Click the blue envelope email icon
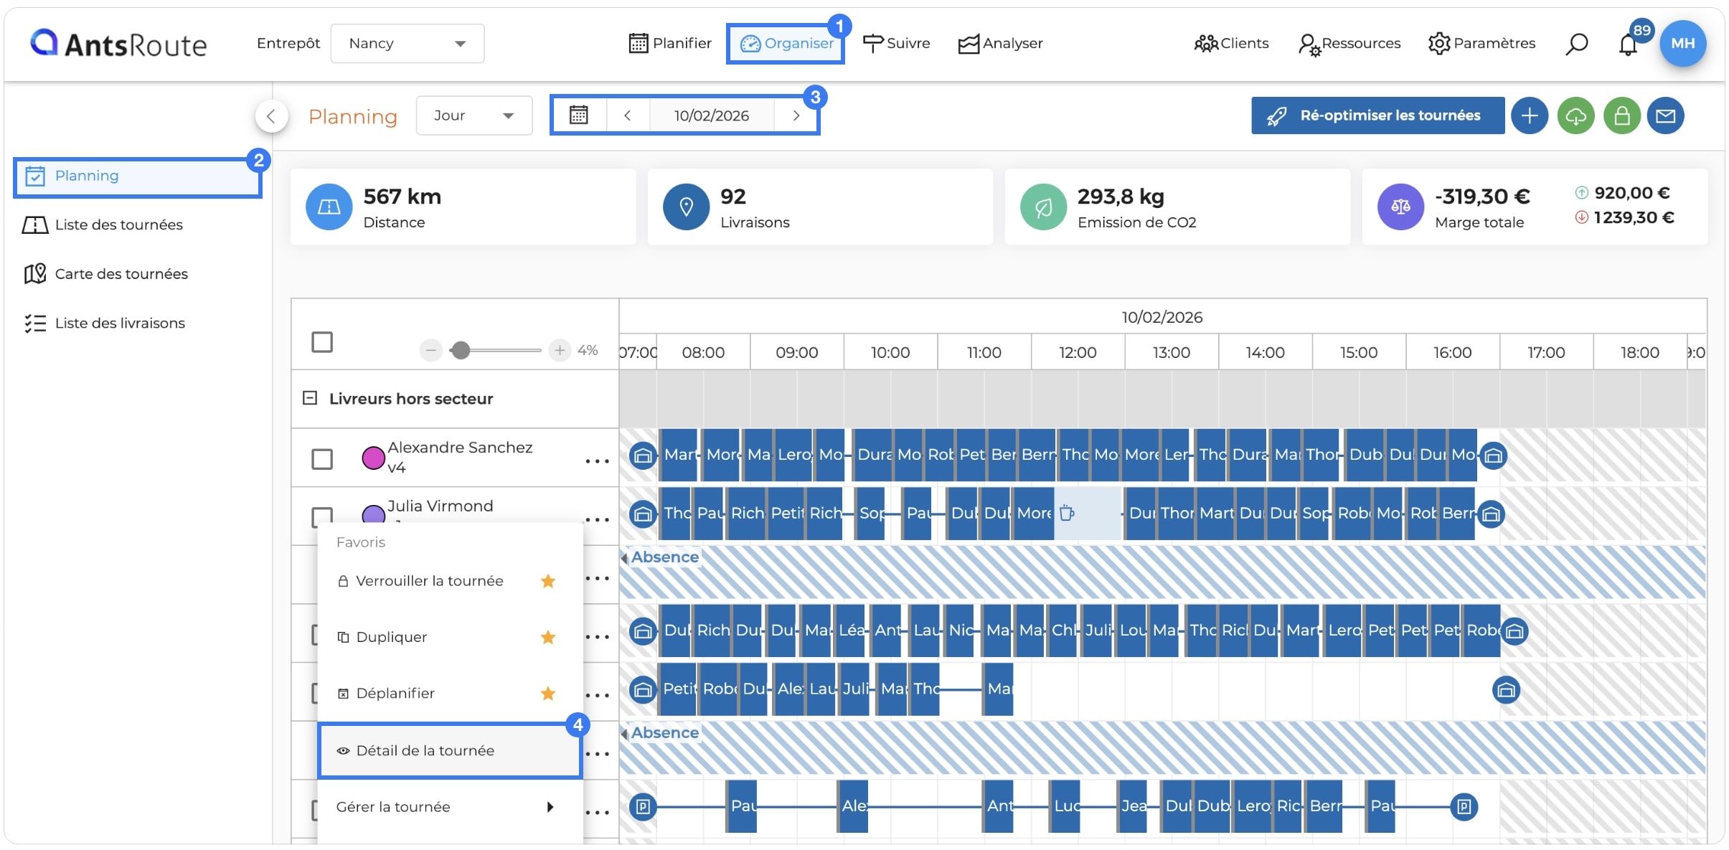The image size is (1729, 850). click(1665, 115)
